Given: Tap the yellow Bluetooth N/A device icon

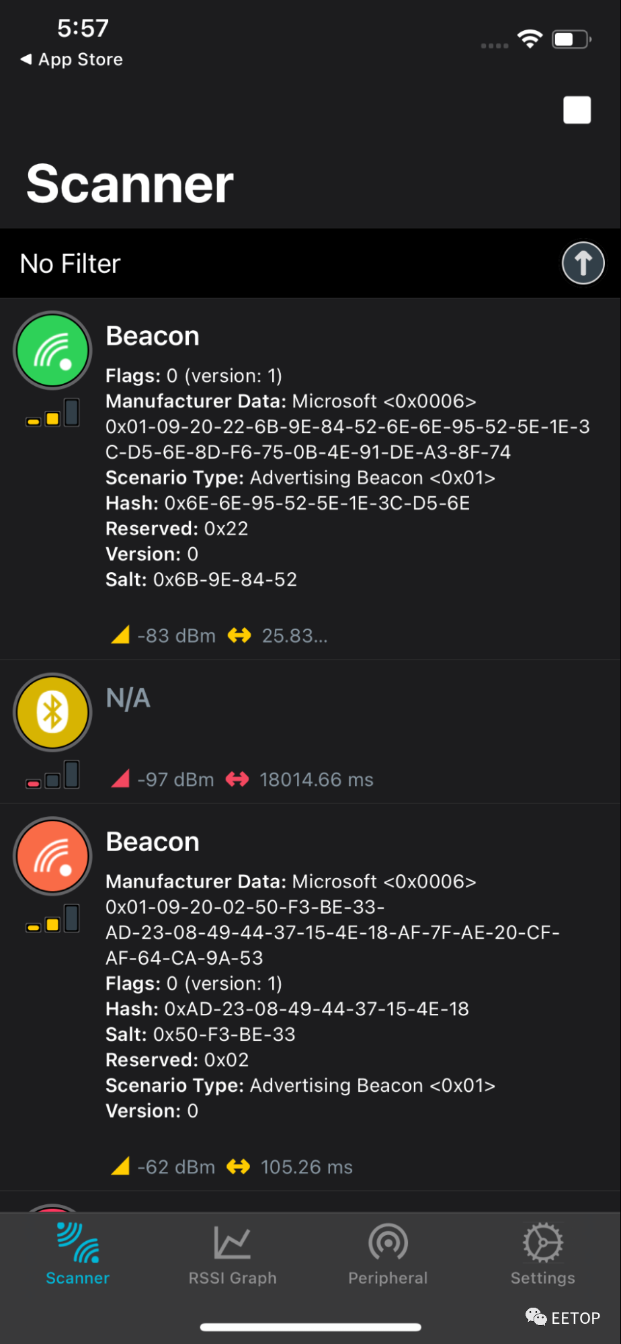Looking at the screenshot, I should pyautogui.click(x=52, y=712).
